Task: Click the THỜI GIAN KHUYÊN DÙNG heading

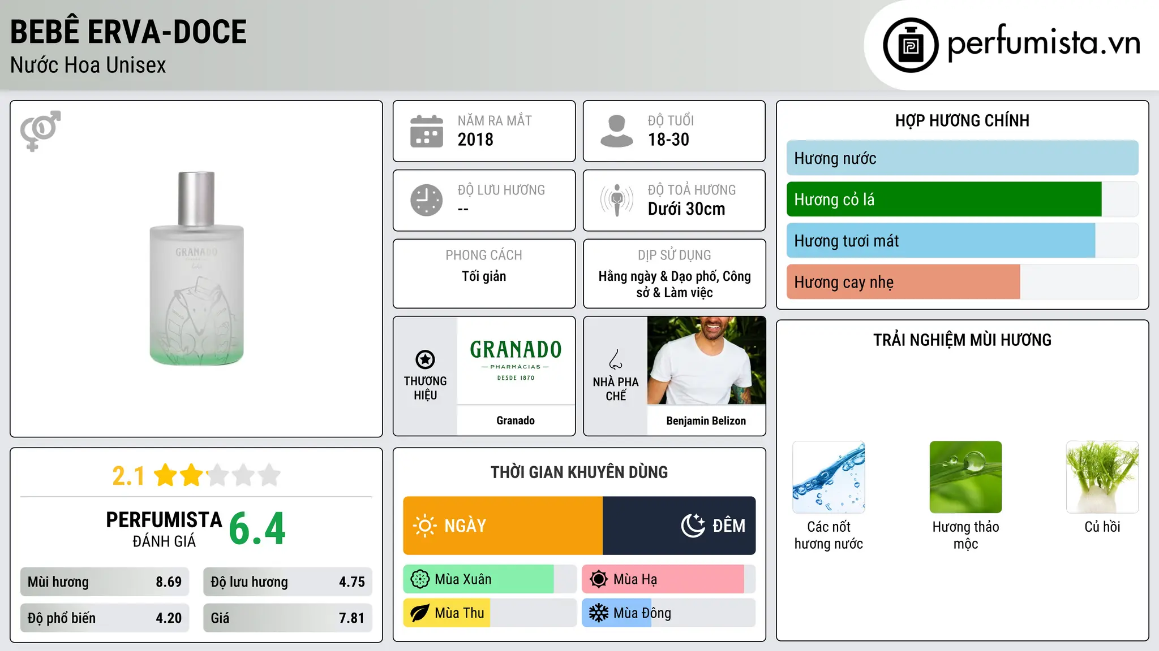Action: (579, 472)
